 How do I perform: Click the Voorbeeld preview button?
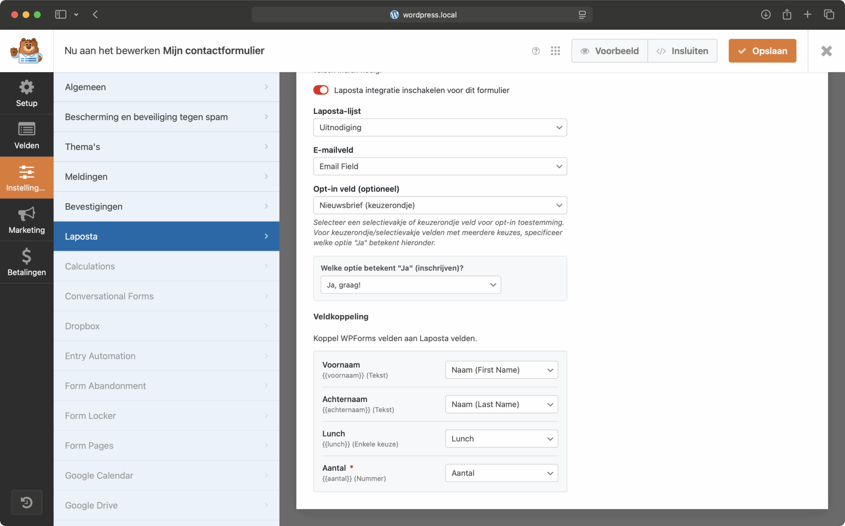pyautogui.click(x=609, y=51)
